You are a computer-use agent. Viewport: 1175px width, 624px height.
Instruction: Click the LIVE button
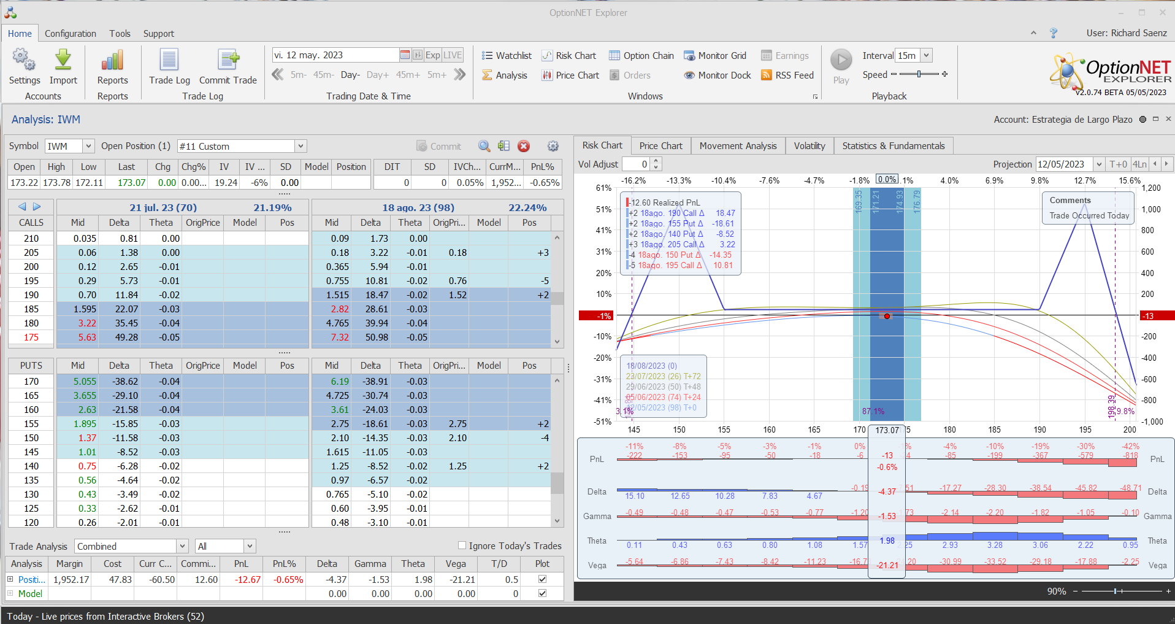pos(453,55)
